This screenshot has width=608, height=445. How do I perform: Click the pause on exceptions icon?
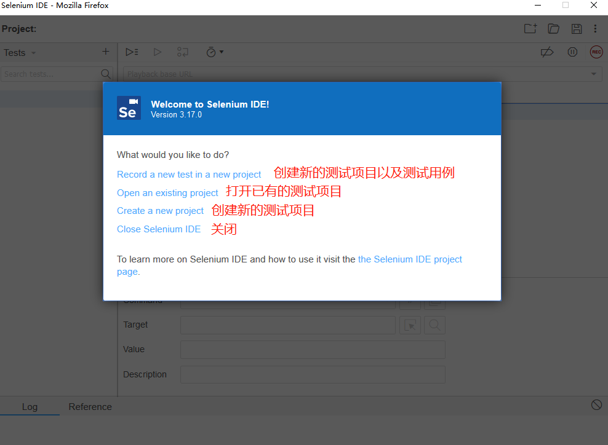(x=572, y=52)
